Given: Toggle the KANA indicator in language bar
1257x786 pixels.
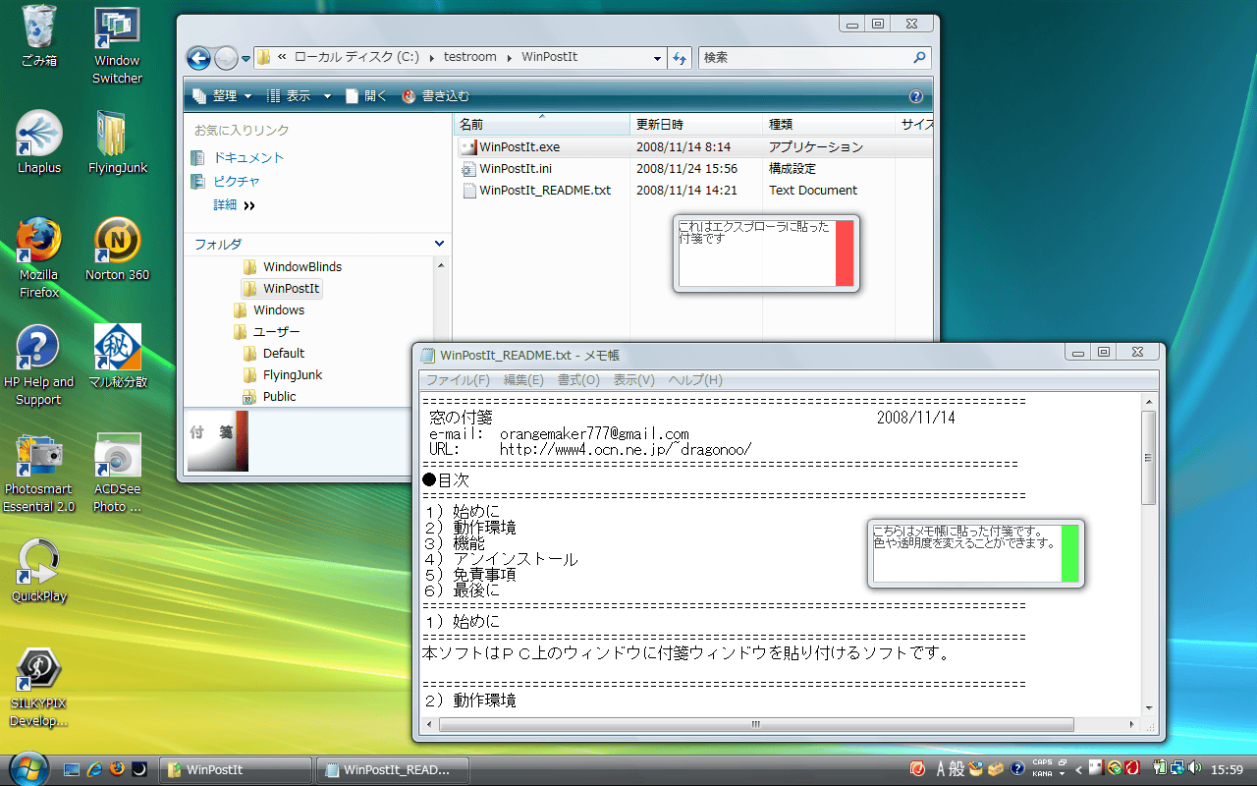Looking at the screenshot, I should coord(1042,774).
